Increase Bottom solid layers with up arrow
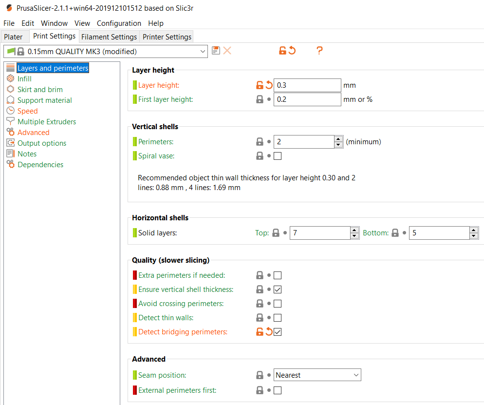 click(474, 230)
